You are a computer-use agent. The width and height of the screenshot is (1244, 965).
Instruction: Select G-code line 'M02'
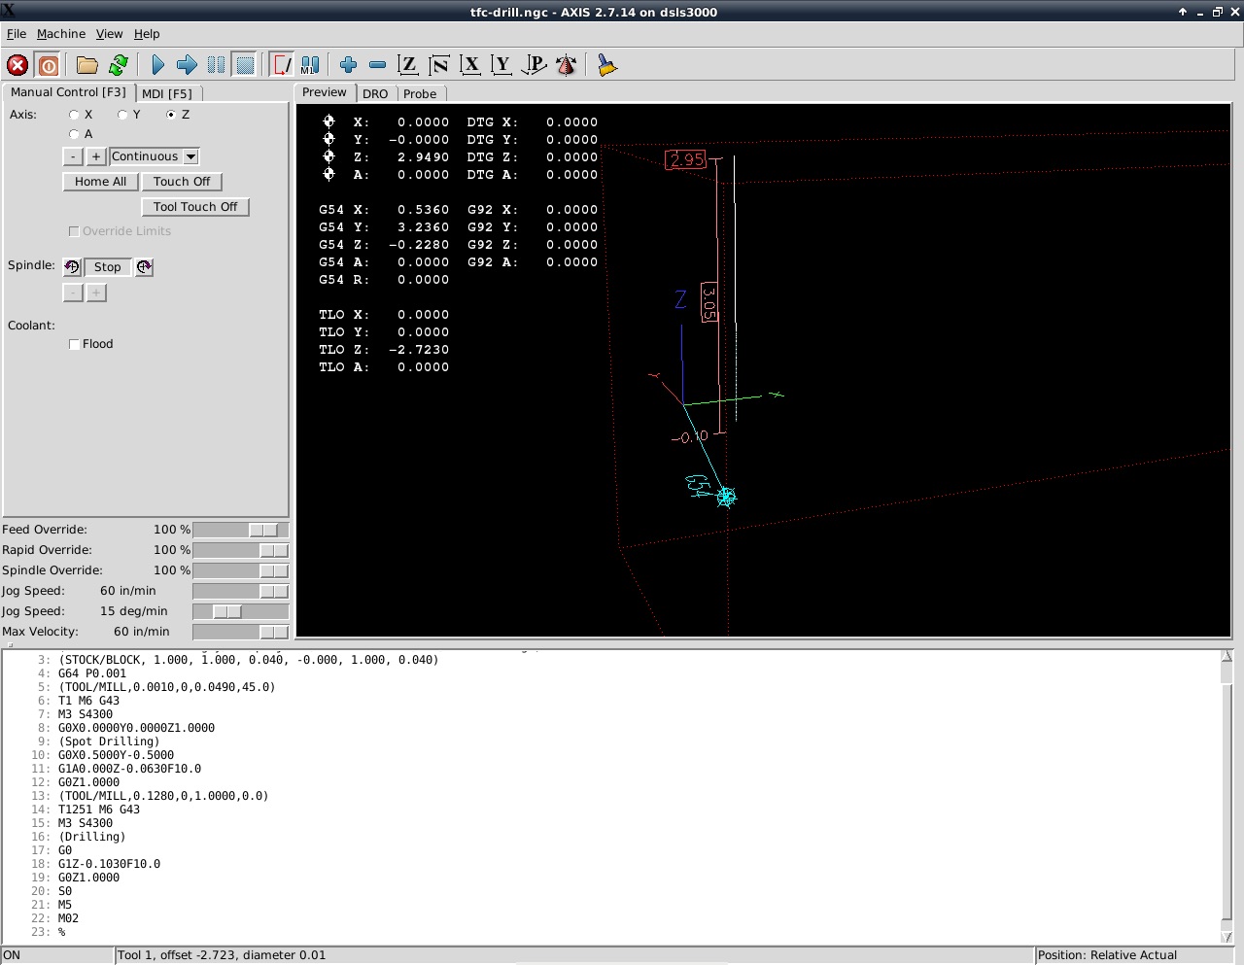coord(68,918)
